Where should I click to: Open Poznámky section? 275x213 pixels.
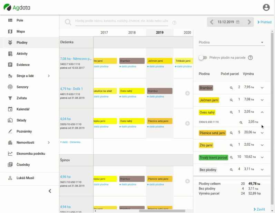29,132
